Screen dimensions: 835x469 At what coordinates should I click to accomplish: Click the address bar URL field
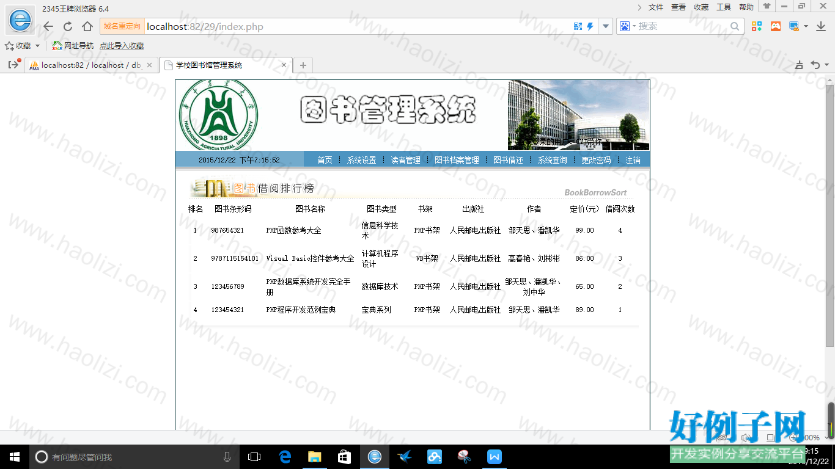(358, 27)
